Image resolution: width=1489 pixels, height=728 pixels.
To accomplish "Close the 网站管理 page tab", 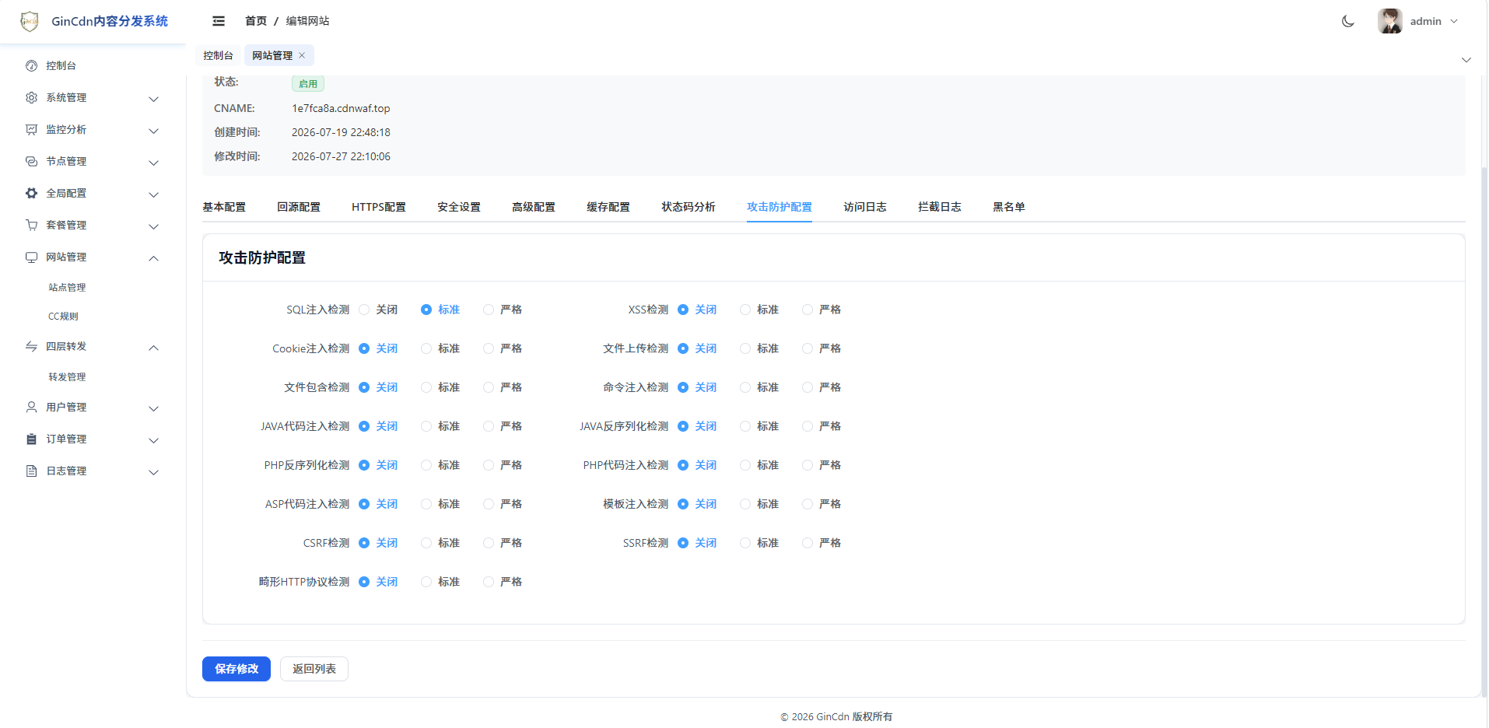I will 302,55.
